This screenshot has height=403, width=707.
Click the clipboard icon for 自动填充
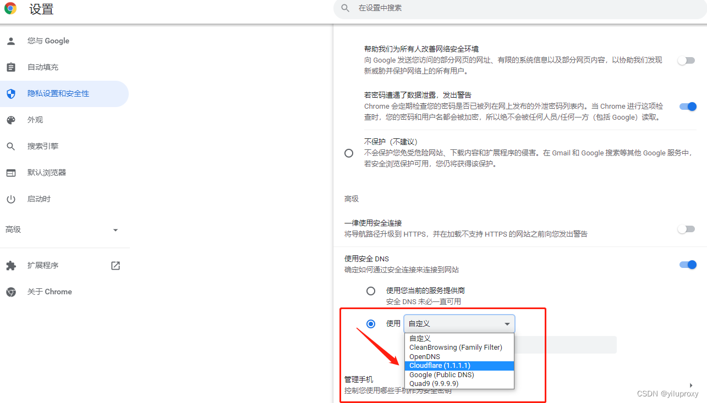(11, 67)
